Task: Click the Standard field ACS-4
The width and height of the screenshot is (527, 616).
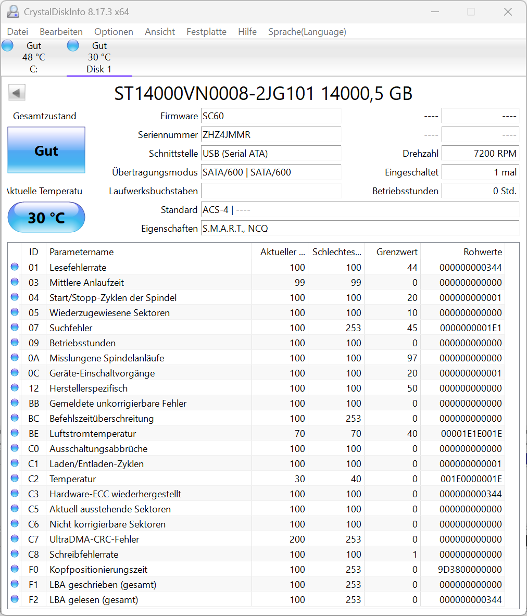Action: coord(360,210)
